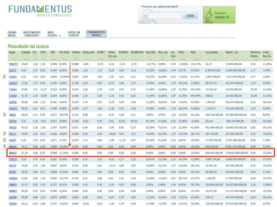Image resolution: width=277 pixels, height=207 pixels.
Task: Switch to the Fundamentus Mobile tab
Action: [96, 34]
